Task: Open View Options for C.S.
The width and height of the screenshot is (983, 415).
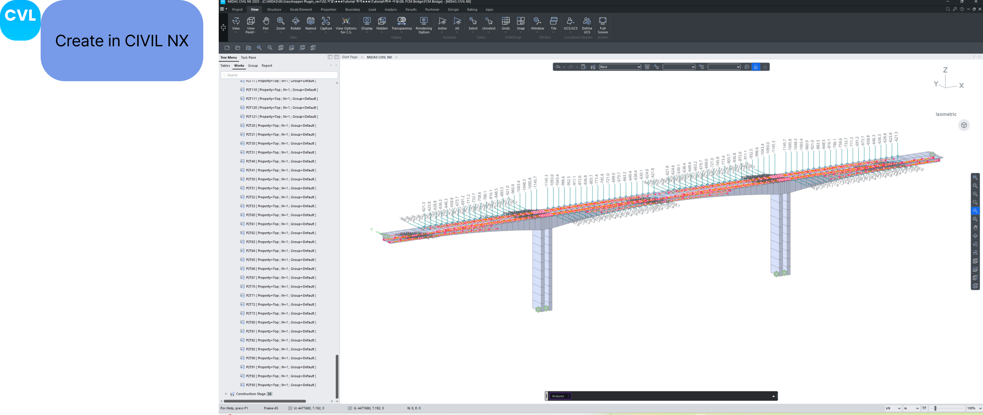Action: 346,25
